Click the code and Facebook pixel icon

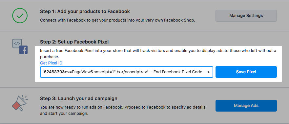pyautogui.click(x=20, y=46)
